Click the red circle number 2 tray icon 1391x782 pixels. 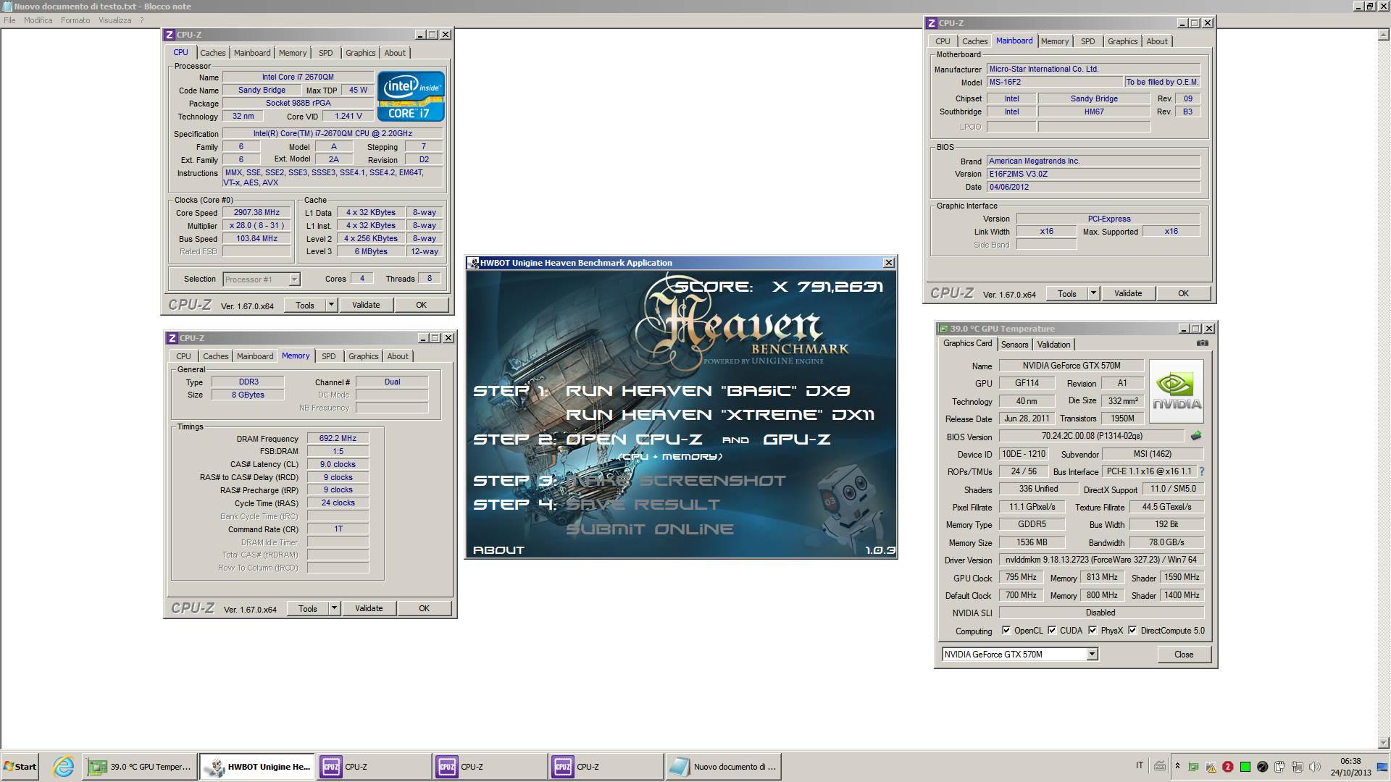coord(1228,767)
